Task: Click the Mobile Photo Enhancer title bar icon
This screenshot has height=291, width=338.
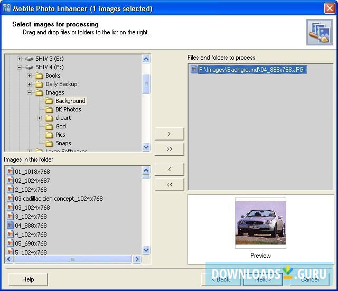Action: (7, 8)
